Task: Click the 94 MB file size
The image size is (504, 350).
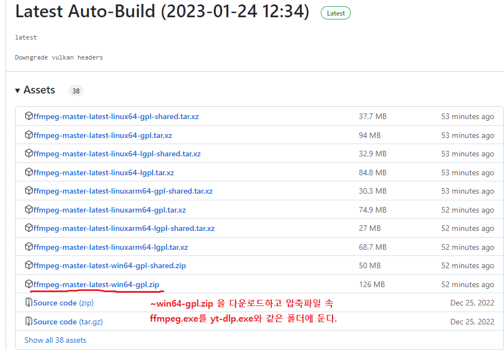Action: coord(370,135)
